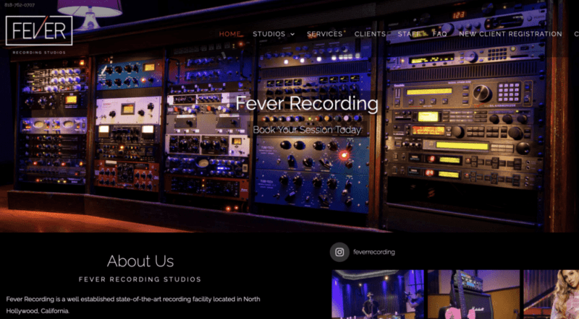The height and width of the screenshot is (319, 579).
Task: Expand the Studios dropdown chevron
Action: pyautogui.click(x=292, y=34)
